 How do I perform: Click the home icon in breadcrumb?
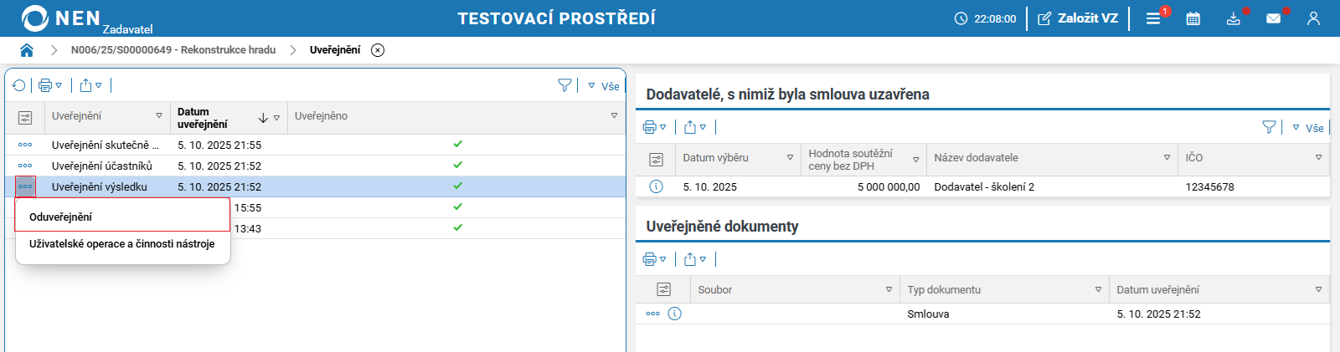click(x=27, y=50)
